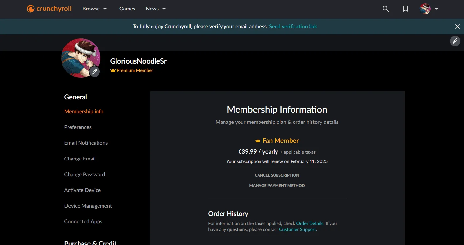Open the watchlist bookmark icon
Viewport: 464px width, 245px height.
405,9
